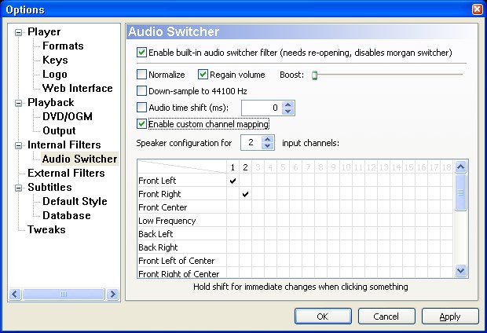Viewport: 487px width, 333px height.
Task: Collapse the Player tree node
Action: pos(19,32)
